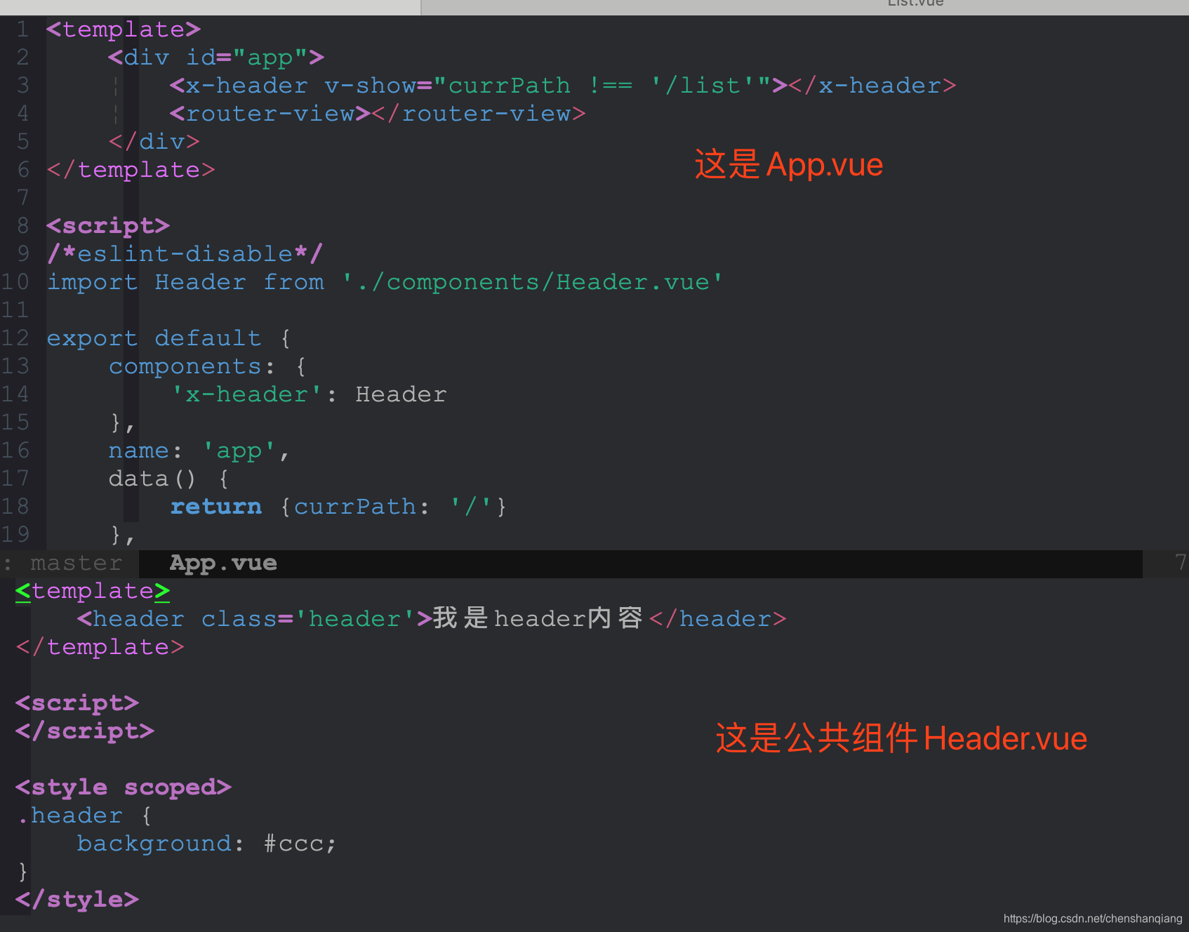Viewport: 1189px width, 932px height.
Task: Click line number 19 in gutter
Action: click(15, 535)
